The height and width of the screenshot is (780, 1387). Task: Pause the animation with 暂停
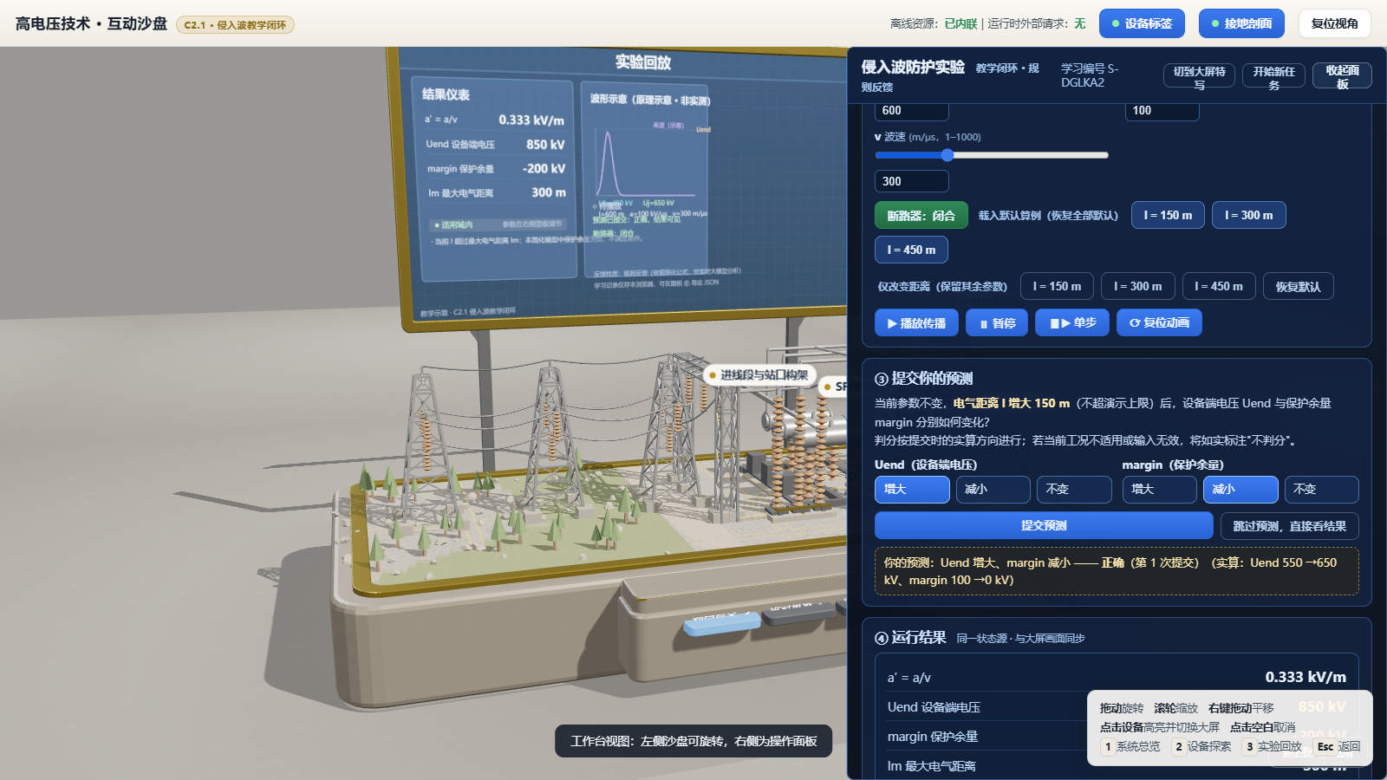point(997,322)
